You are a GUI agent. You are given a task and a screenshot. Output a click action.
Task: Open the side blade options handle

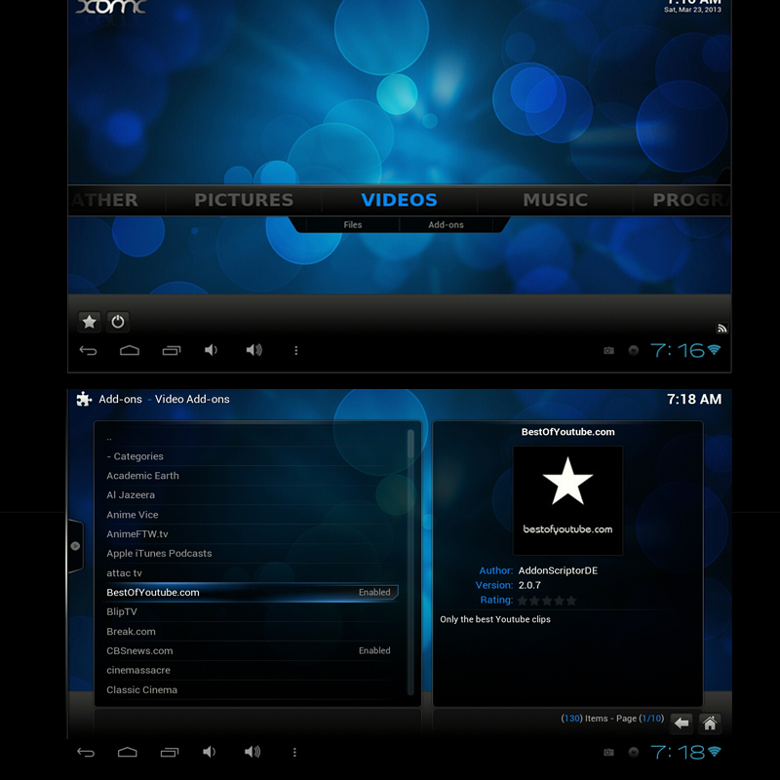coord(75,546)
